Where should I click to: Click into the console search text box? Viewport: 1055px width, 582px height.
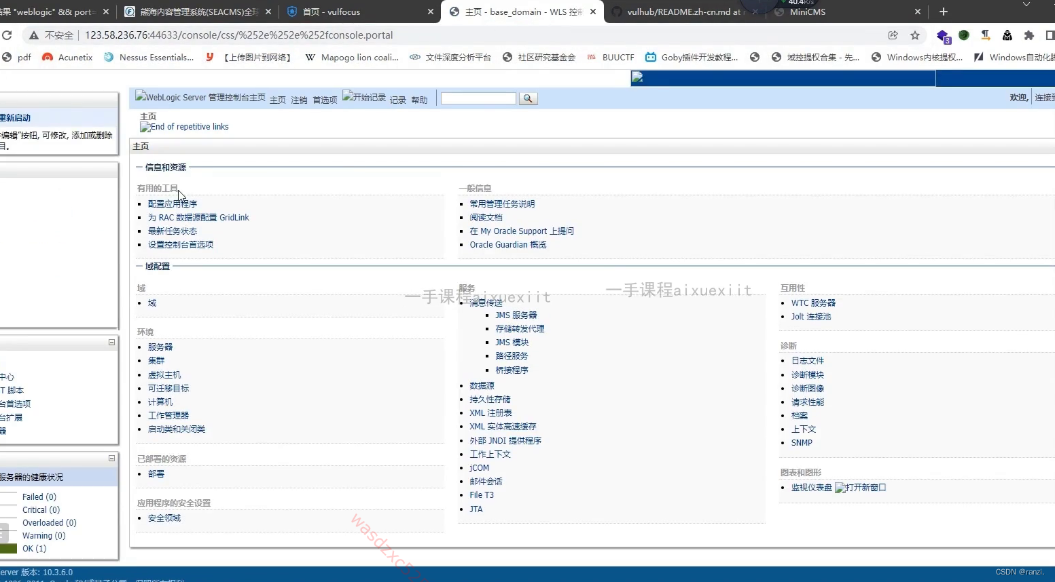click(478, 98)
